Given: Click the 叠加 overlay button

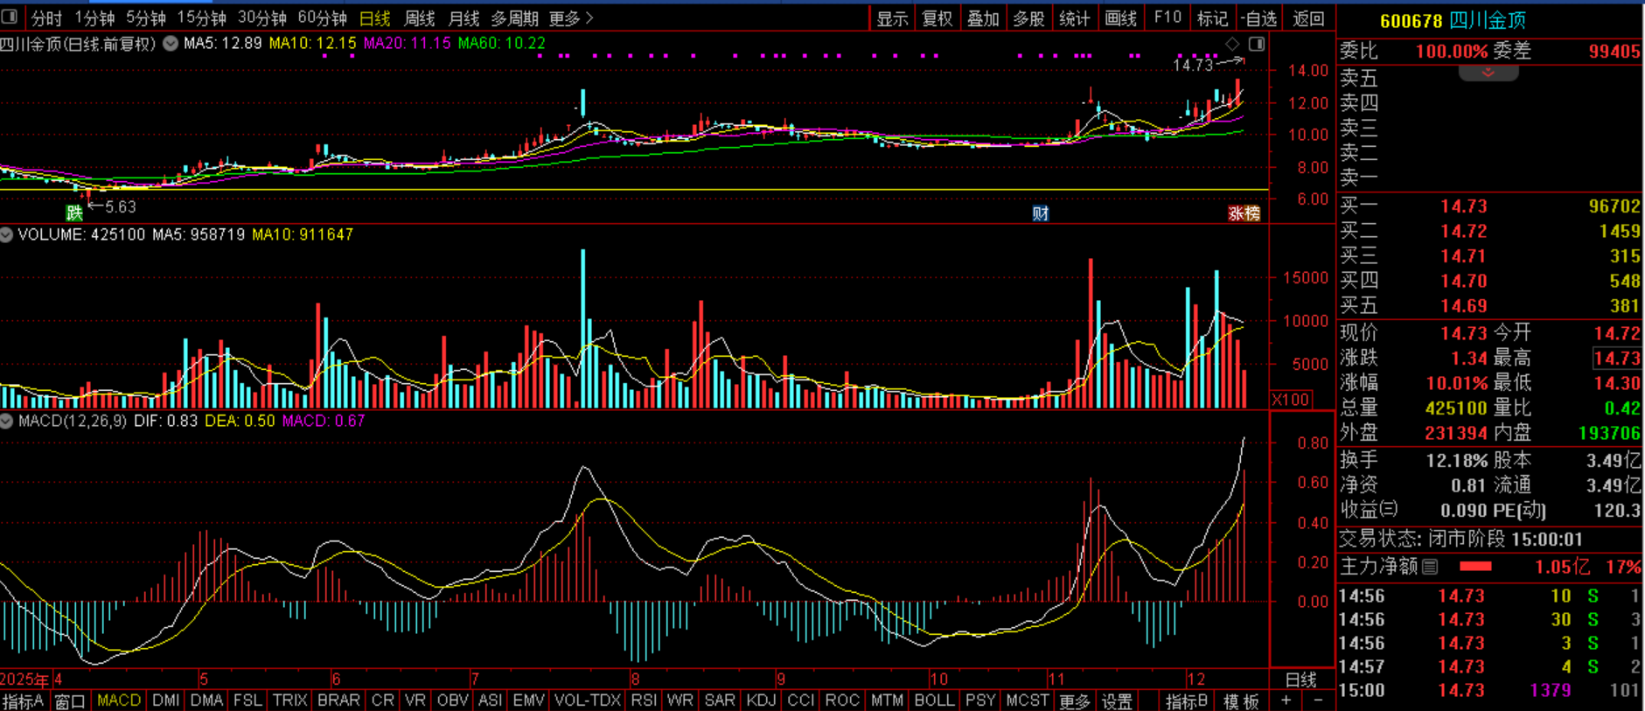Looking at the screenshot, I should pos(982,18).
